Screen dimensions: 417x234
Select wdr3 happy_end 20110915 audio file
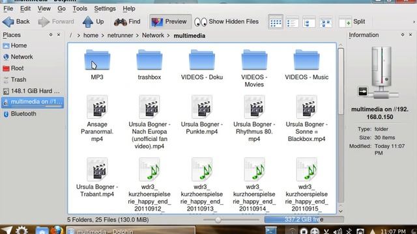coord(307,185)
